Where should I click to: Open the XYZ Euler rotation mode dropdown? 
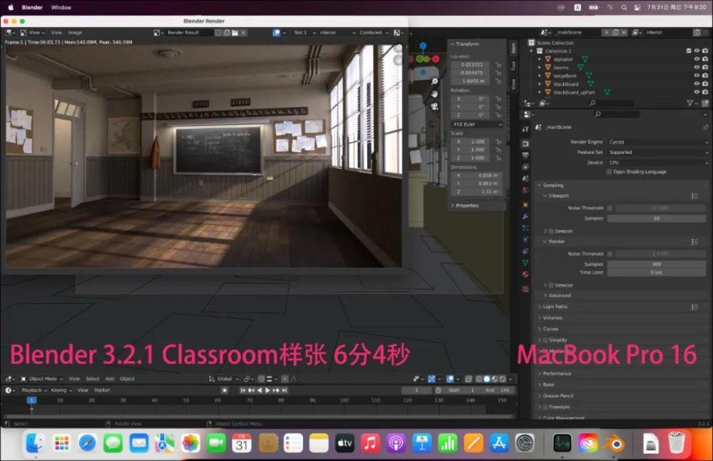(477, 124)
